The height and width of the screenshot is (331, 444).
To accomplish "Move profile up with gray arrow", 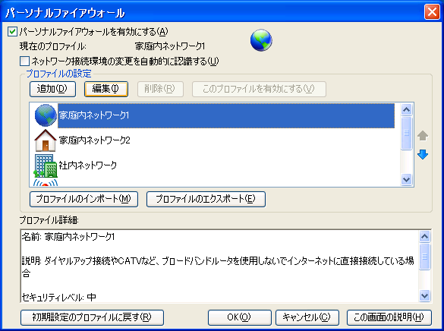I will pyautogui.click(x=423, y=136).
